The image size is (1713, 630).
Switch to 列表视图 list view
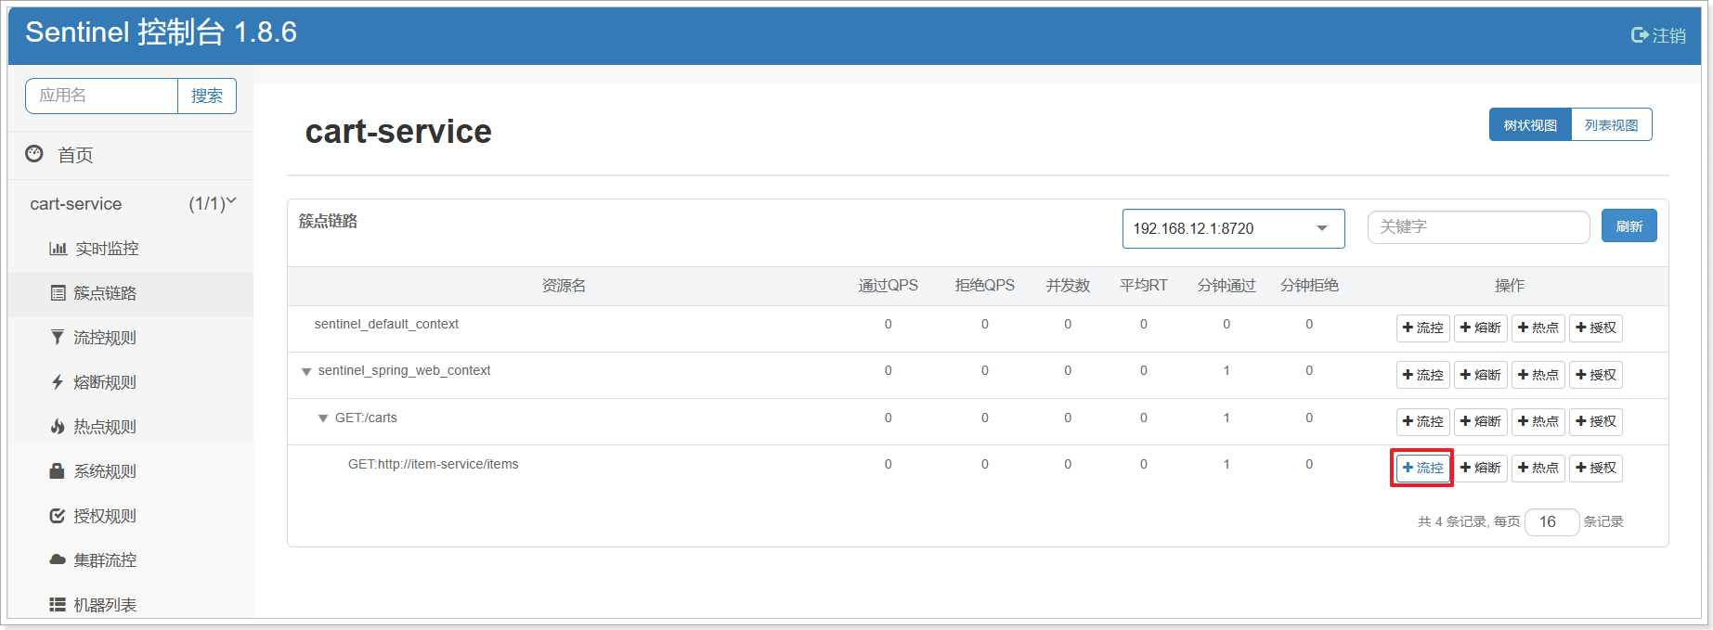pos(1612,125)
